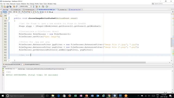Viewport: 174px width, 98px height.
Task: Open File Explorer from the taskbar
Action: [53, 96]
